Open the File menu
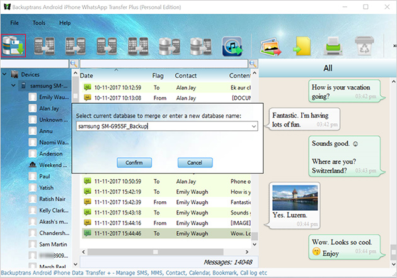This screenshot has height=278, width=397. (14, 23)
